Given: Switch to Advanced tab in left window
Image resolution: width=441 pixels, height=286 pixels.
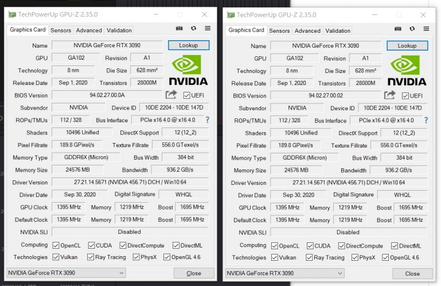Looking at the screenshot, I should [89, 30].
